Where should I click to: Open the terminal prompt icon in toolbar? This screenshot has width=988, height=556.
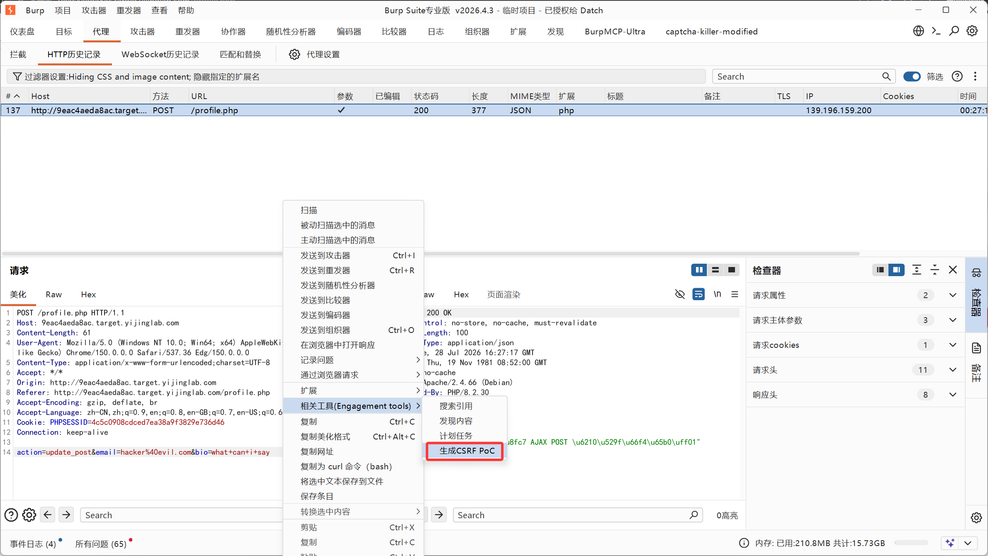click(x=936, y=31)
